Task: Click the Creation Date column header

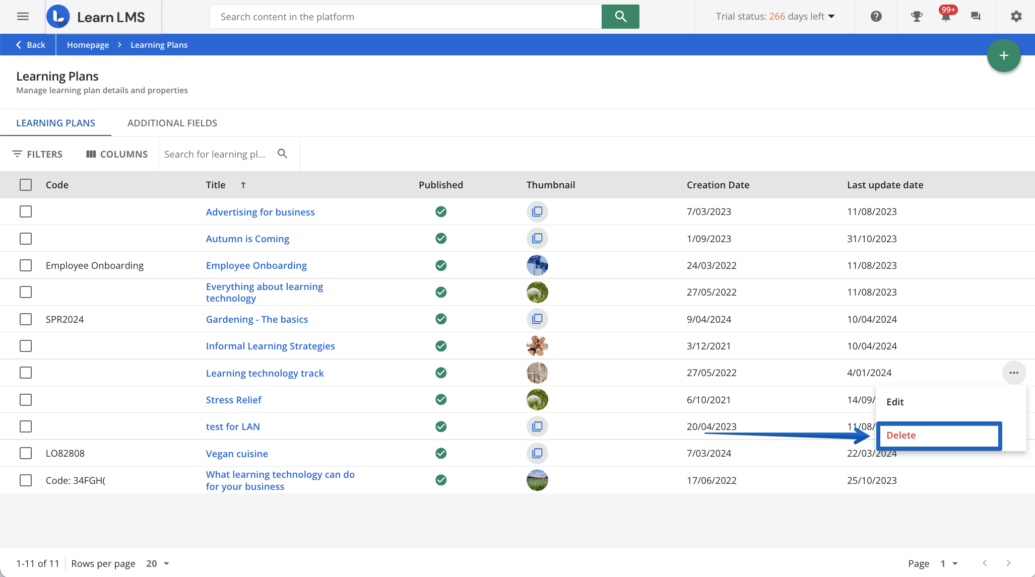Action: (x=718, y=185)
